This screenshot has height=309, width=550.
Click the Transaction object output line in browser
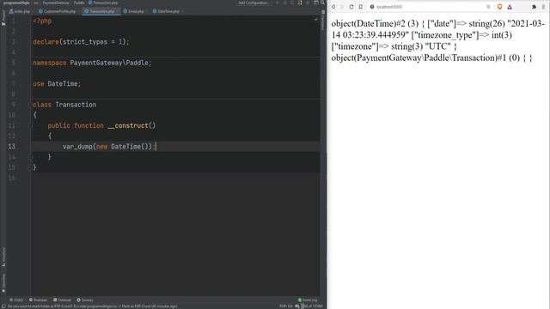tap(431, 58)
